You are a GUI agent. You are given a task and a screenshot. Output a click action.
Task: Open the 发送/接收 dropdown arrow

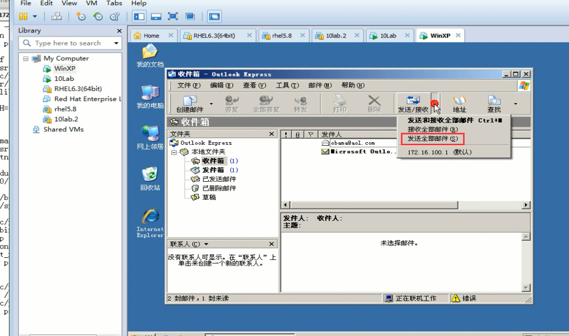435,104
